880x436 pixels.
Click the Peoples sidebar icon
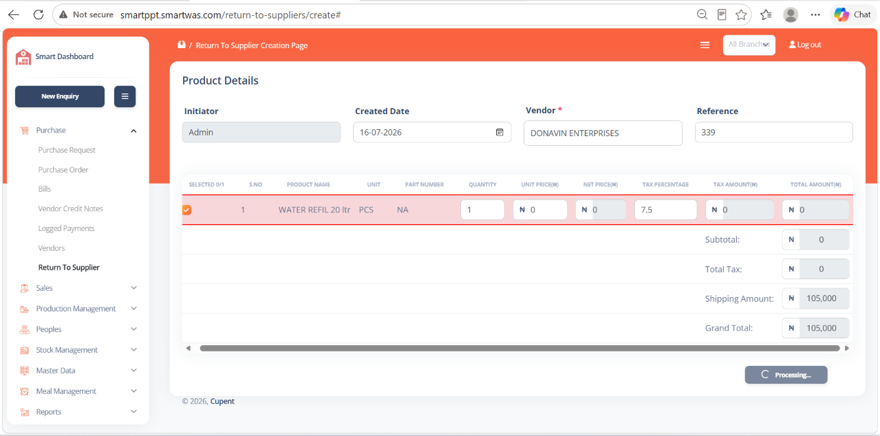[25, 329]
